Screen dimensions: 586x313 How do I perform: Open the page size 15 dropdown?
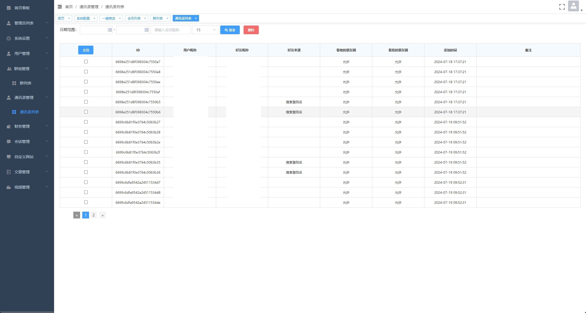point(205,30)
